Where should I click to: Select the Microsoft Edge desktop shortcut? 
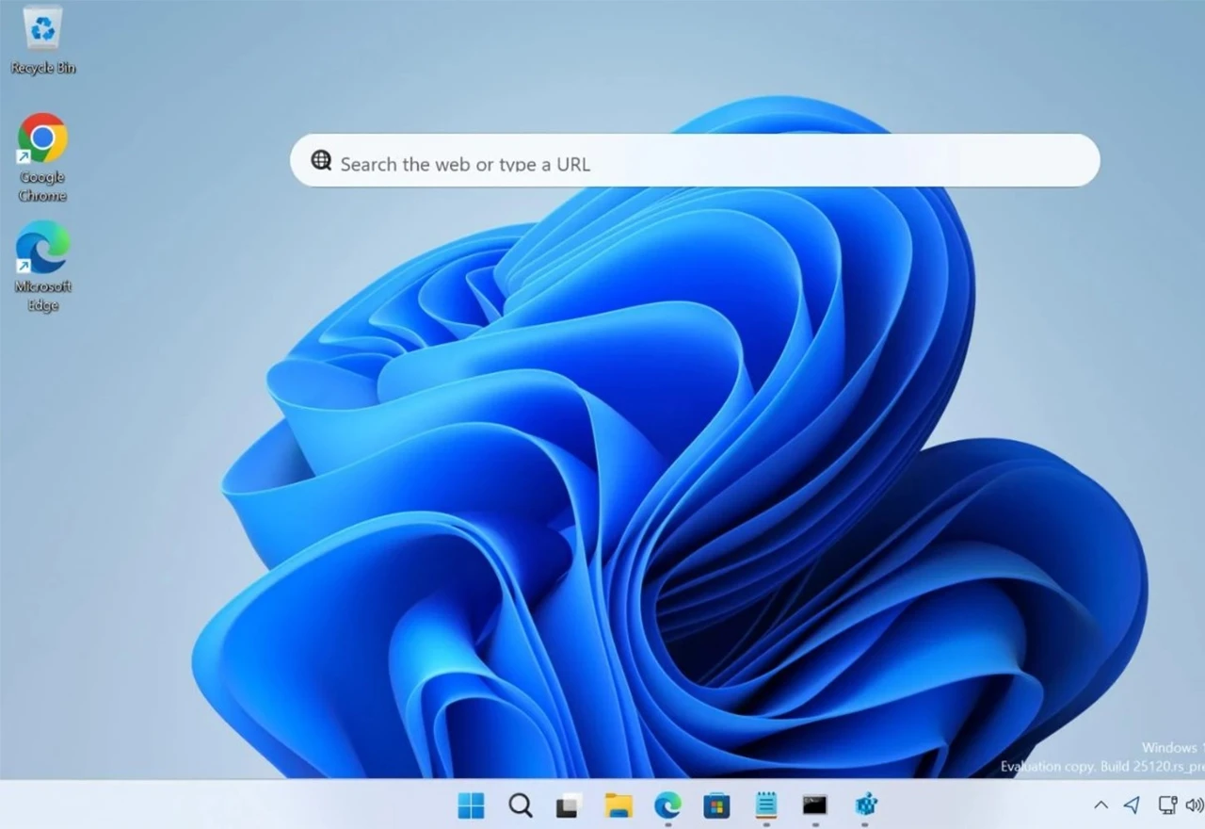coord(42,267)
